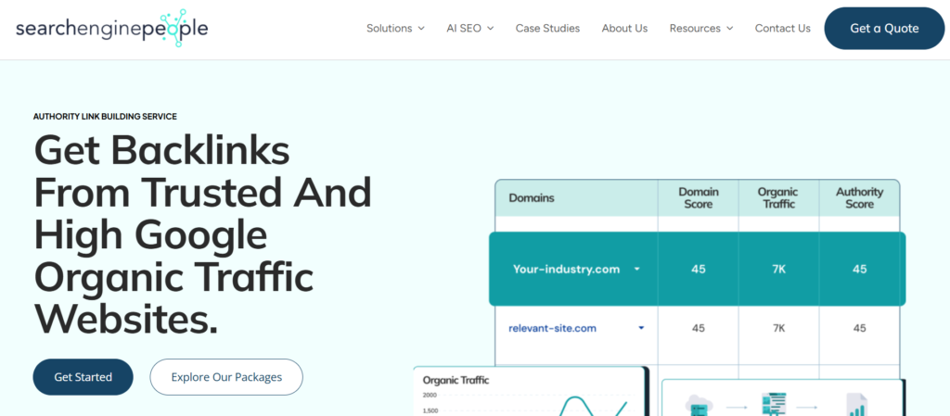The width and height of the screenshot is (950, 416).
Task: Expand the AI SEO menu chevron
Action: (491, 29)
